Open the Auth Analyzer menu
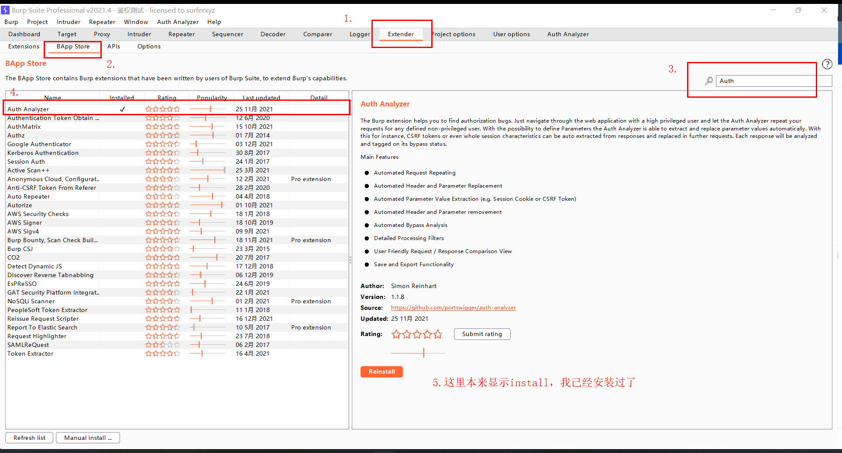842x453 pixels. [x=178, y=22]
